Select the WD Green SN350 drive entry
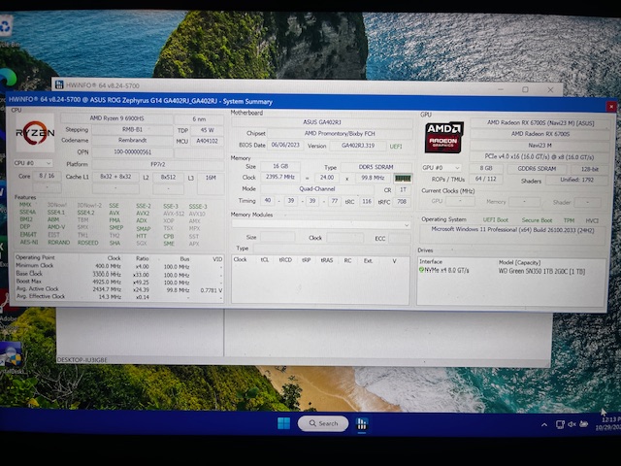 coord(541,269)
